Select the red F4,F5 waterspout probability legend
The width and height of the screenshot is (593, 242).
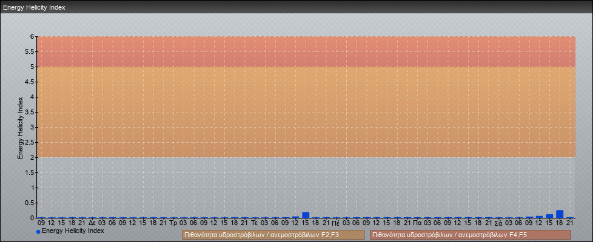[470, 235]
